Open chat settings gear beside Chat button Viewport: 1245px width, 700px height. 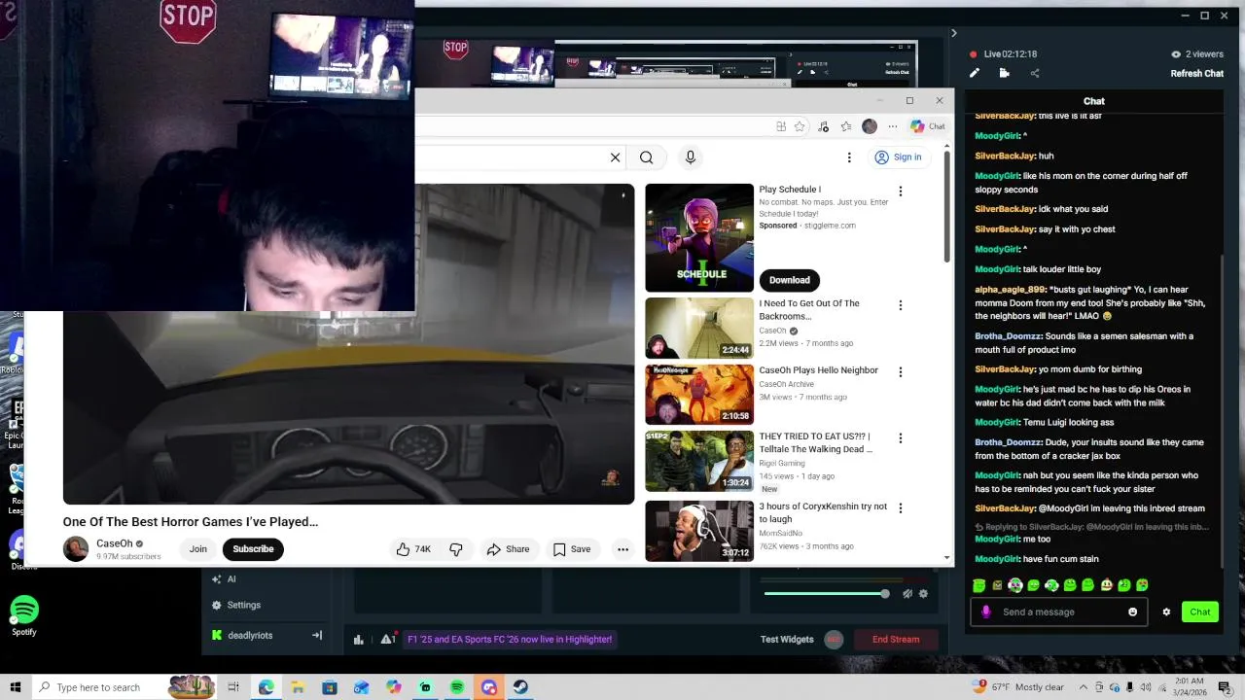pyautogui.click(x=1166, y=612)
